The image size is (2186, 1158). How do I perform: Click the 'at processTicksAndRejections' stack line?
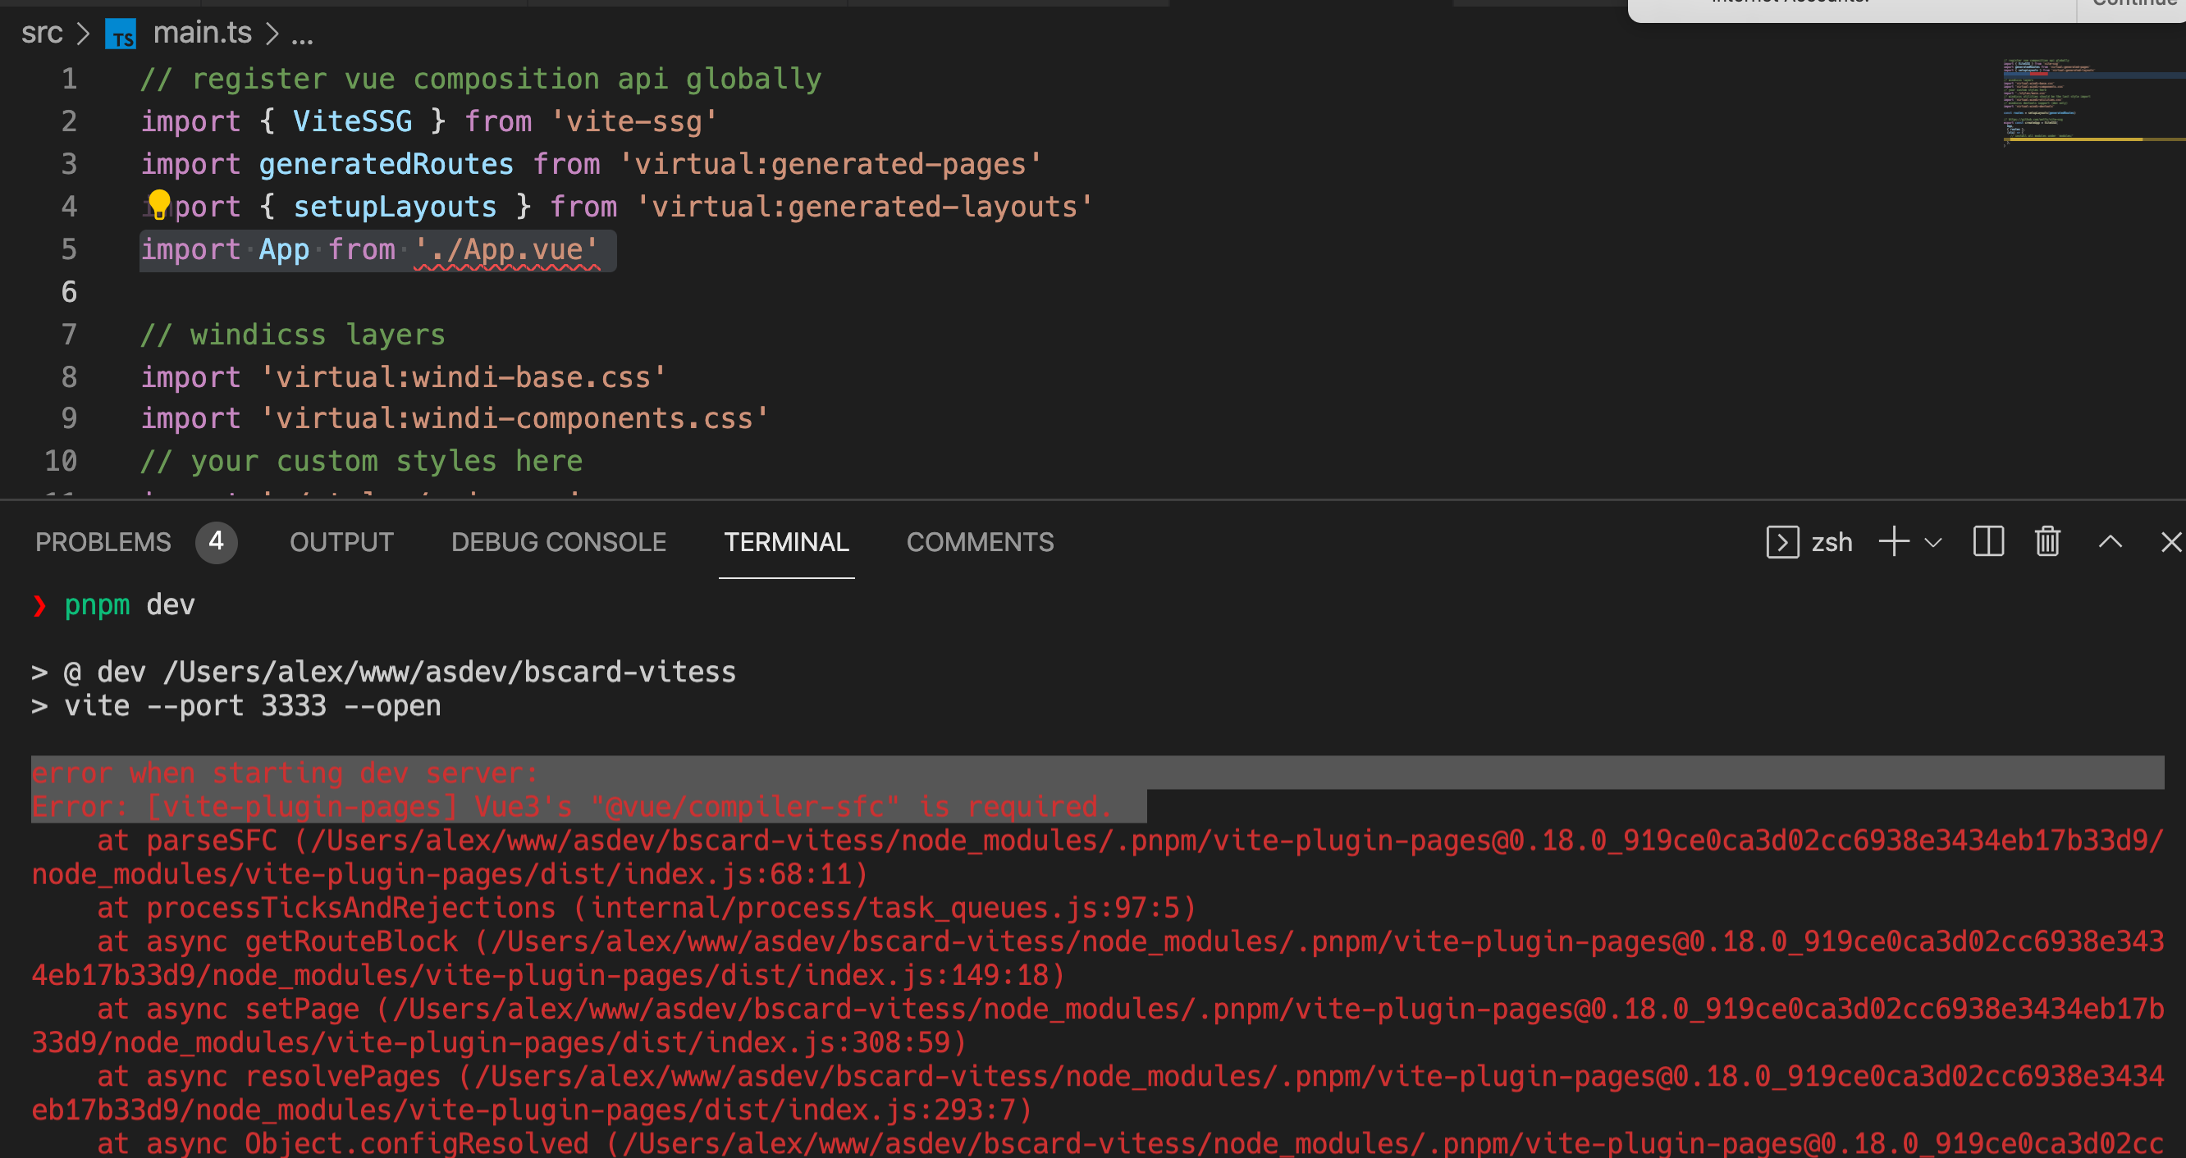click(x=646, y=908)
